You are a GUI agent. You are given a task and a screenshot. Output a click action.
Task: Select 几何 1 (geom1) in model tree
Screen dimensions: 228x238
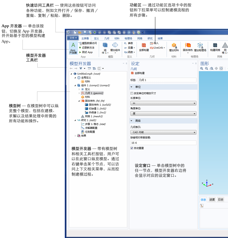point(92,93)
